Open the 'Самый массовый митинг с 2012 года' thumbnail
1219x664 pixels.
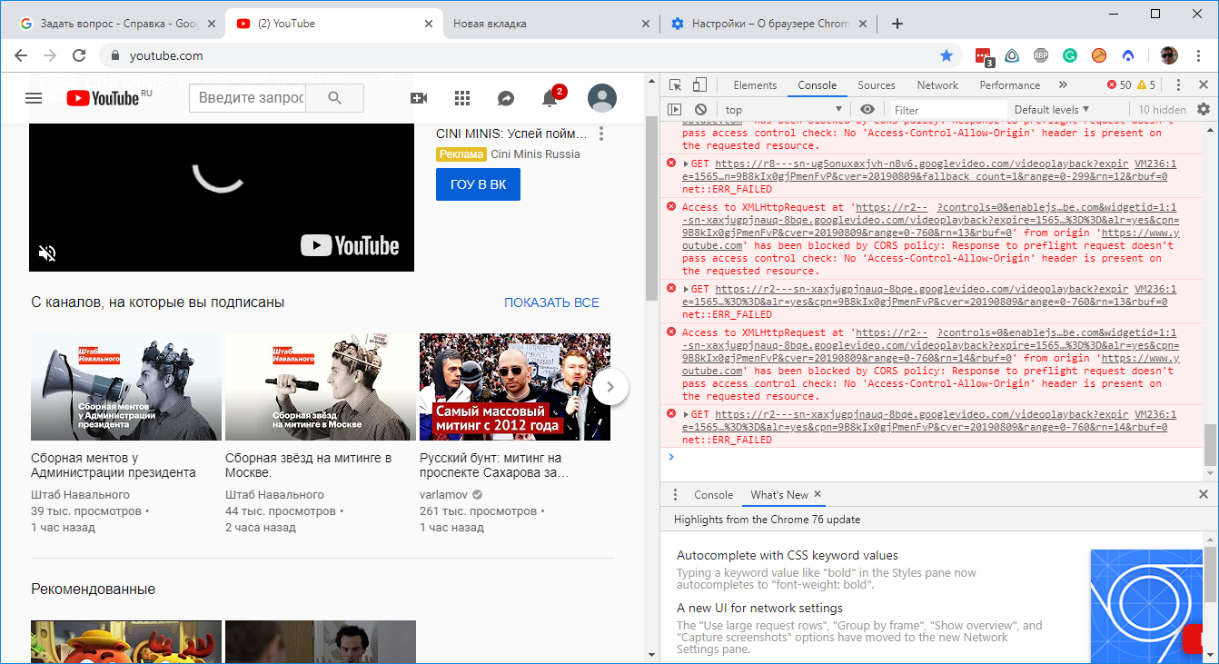(515, 387)
